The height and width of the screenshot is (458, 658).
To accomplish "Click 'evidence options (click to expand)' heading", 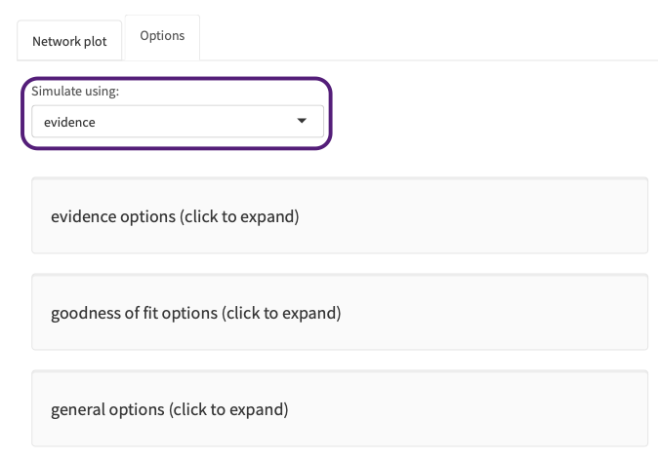I will [x=175, y=216].
